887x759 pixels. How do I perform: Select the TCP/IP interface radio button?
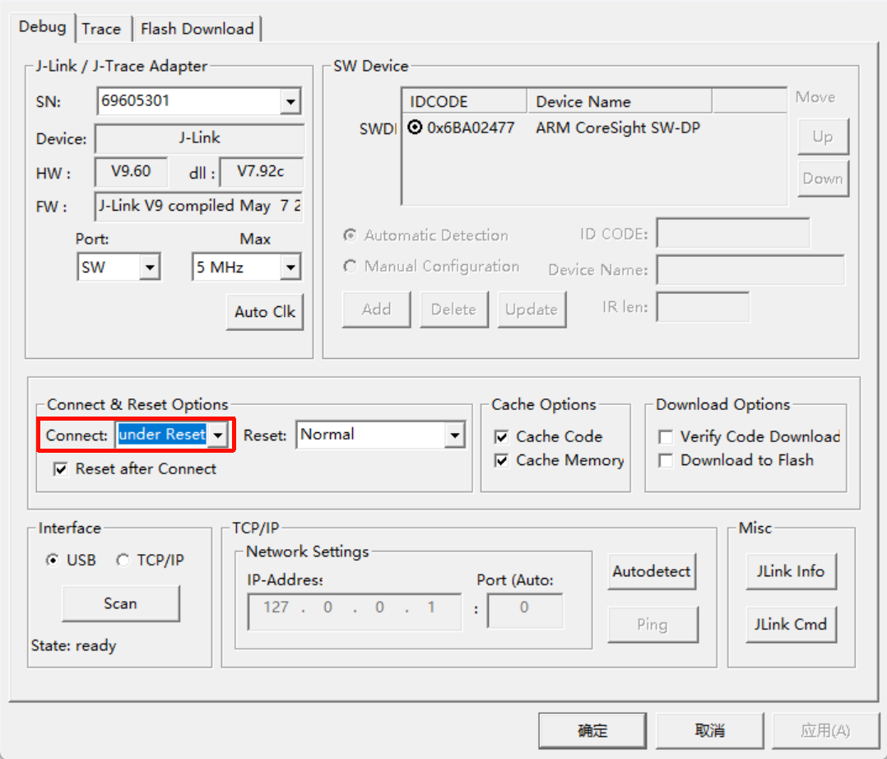[x=123, y=561]
